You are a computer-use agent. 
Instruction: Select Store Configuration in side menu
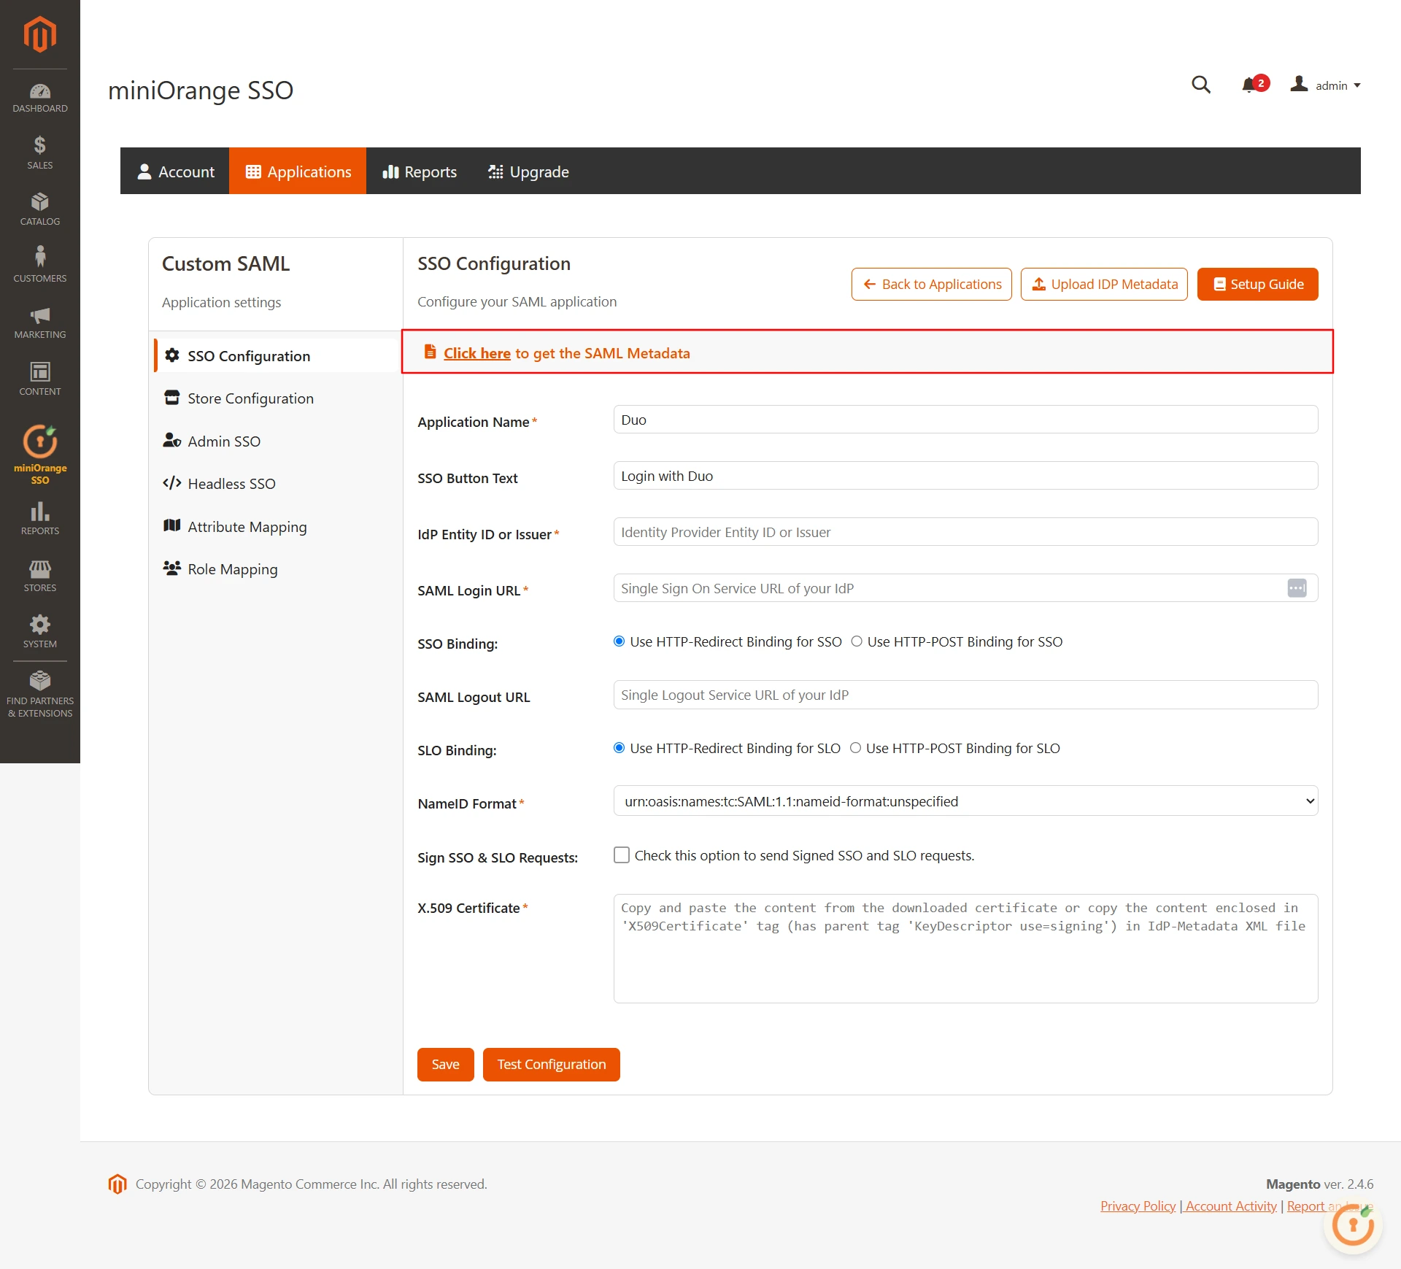pyautogui.click(x=277, y=398)
